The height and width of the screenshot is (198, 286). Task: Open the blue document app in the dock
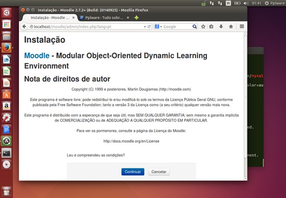click(x=7, y=129)
